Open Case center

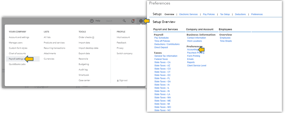84,80
